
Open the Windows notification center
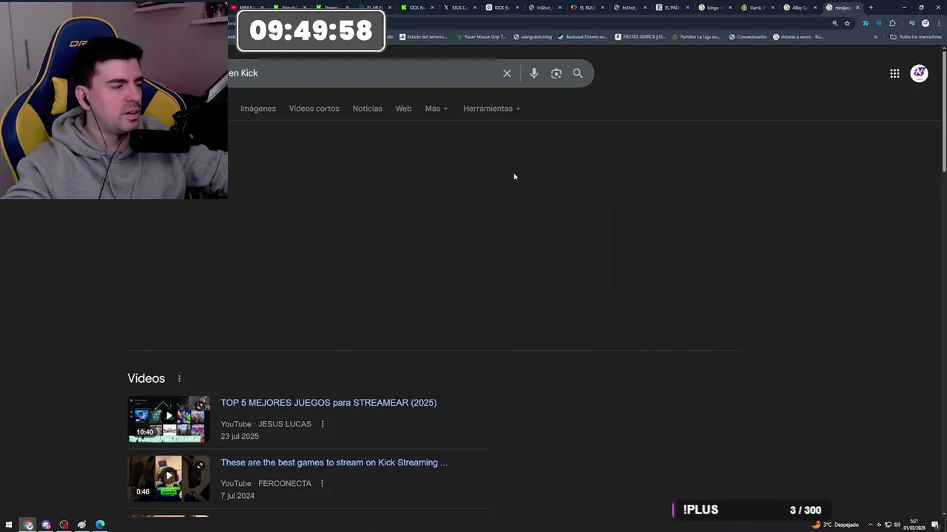pyautogui.click(x=936, y=525)
